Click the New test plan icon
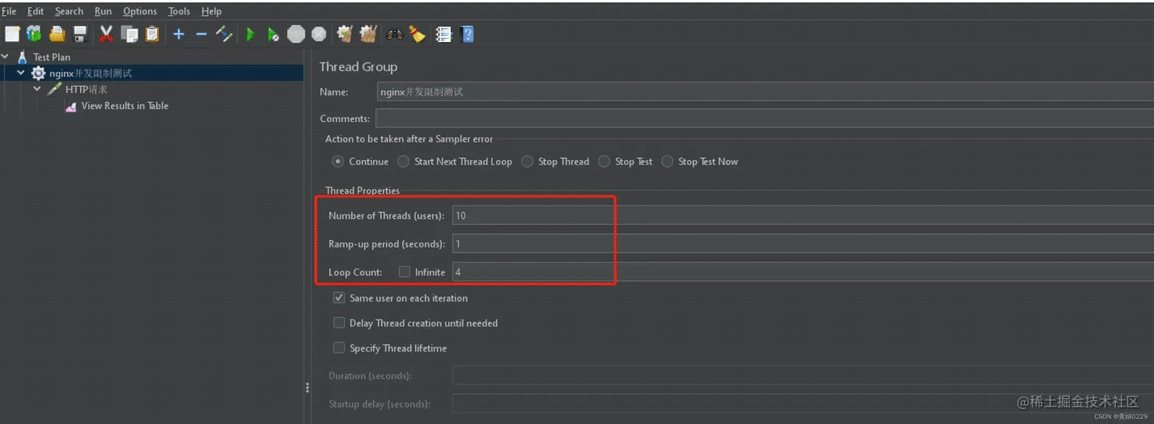 click(x=12, y=34)
